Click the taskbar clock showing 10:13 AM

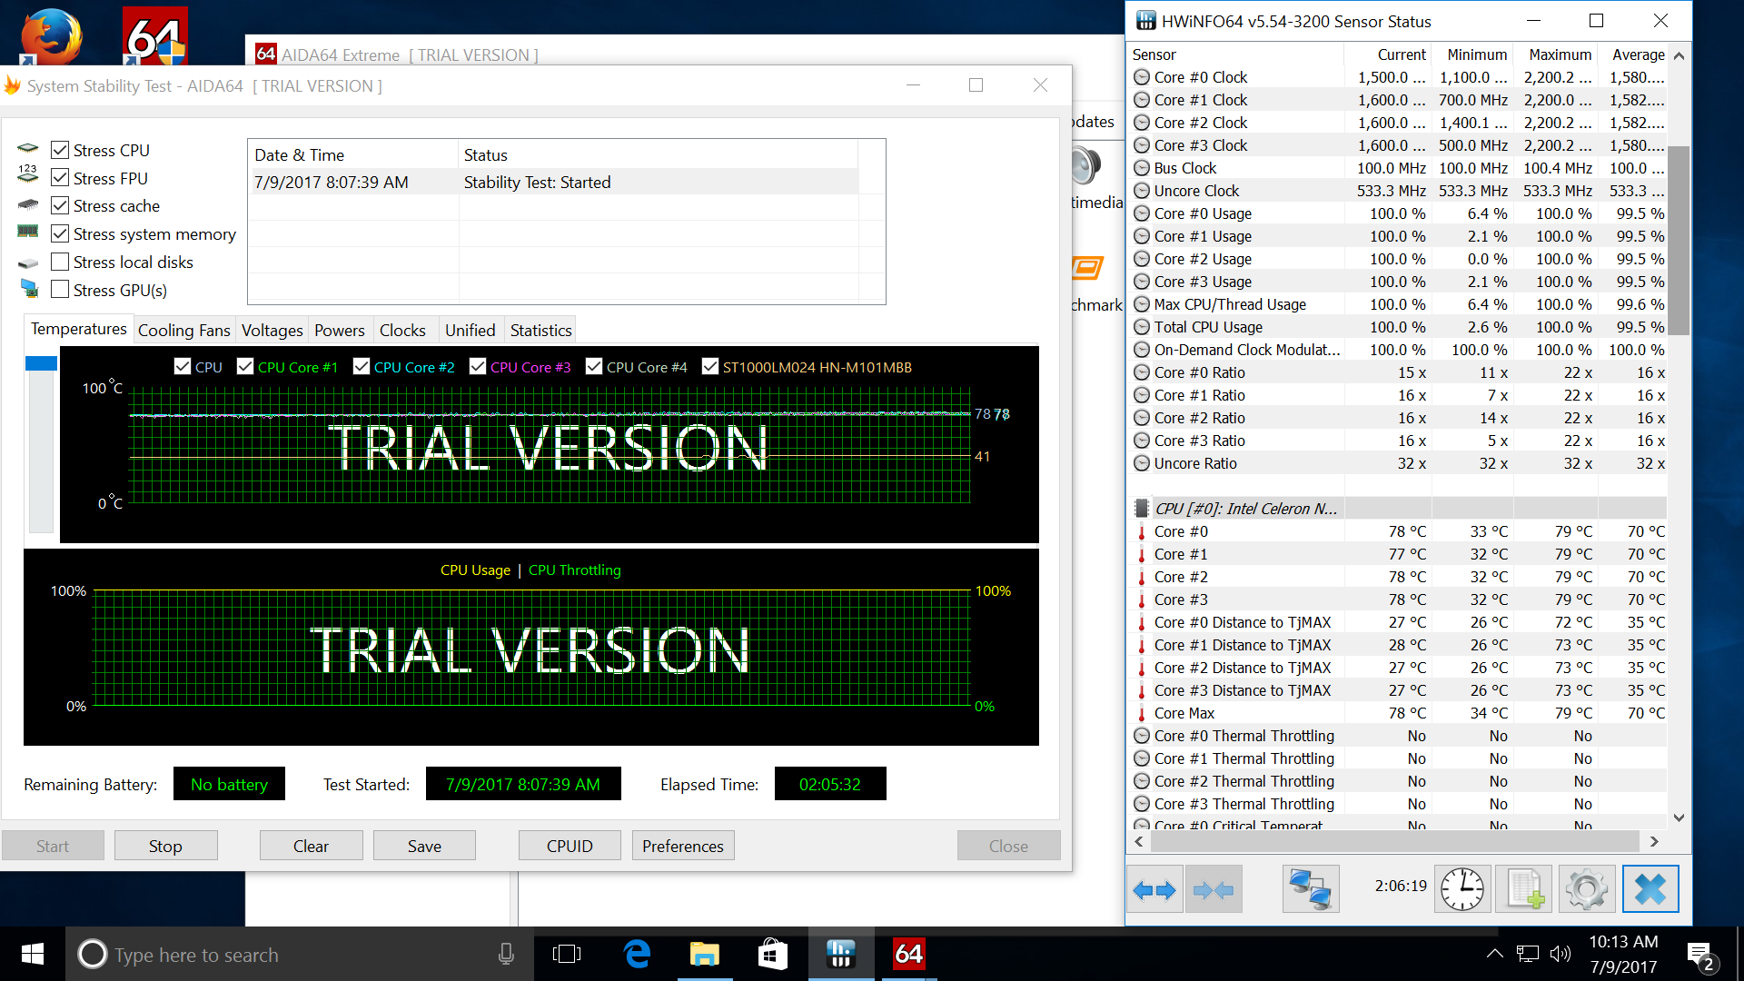pos(1623,954)
